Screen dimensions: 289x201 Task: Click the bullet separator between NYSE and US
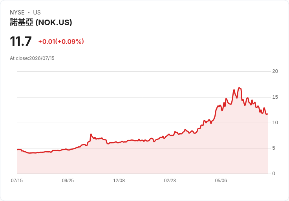[x=29, y=13]
